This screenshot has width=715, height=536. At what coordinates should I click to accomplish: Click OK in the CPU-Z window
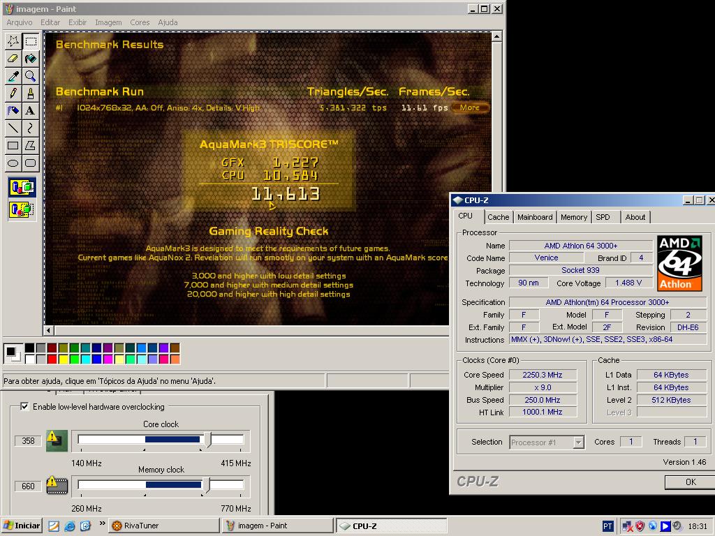691,482
